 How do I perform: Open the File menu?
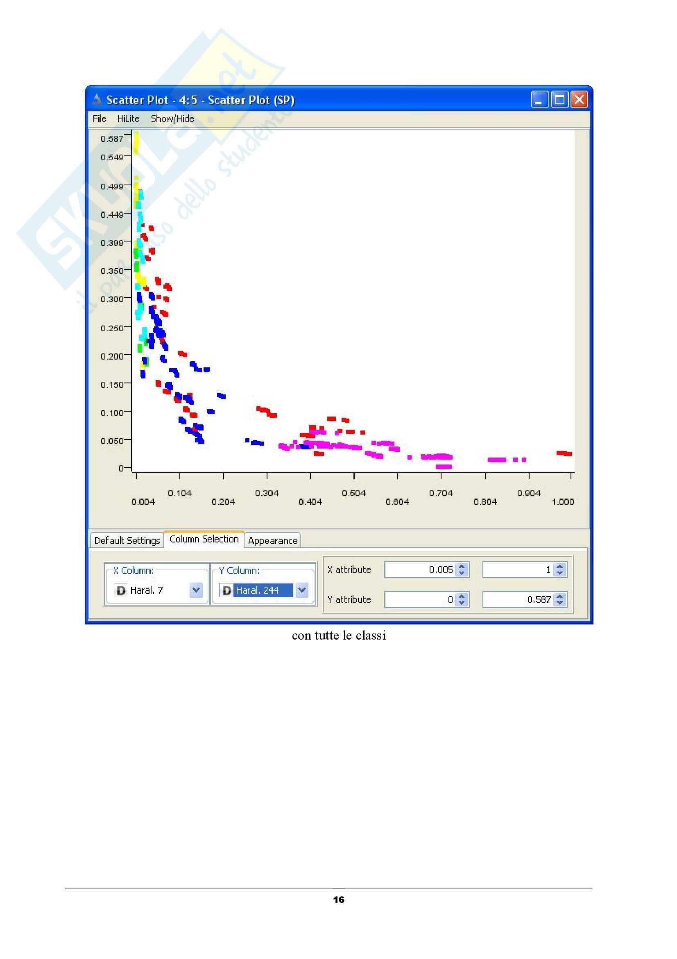pos(99,119)
